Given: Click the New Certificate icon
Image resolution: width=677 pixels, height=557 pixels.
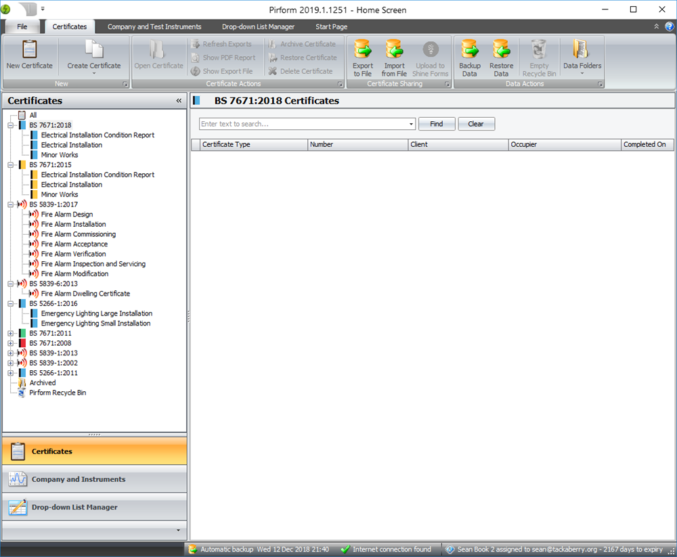Looking at the screenshot, I should (x=29, y=50).
